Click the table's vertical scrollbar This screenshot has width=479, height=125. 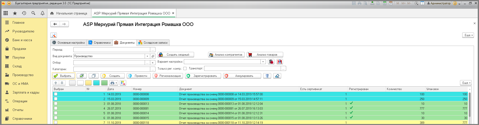[470, 105]
